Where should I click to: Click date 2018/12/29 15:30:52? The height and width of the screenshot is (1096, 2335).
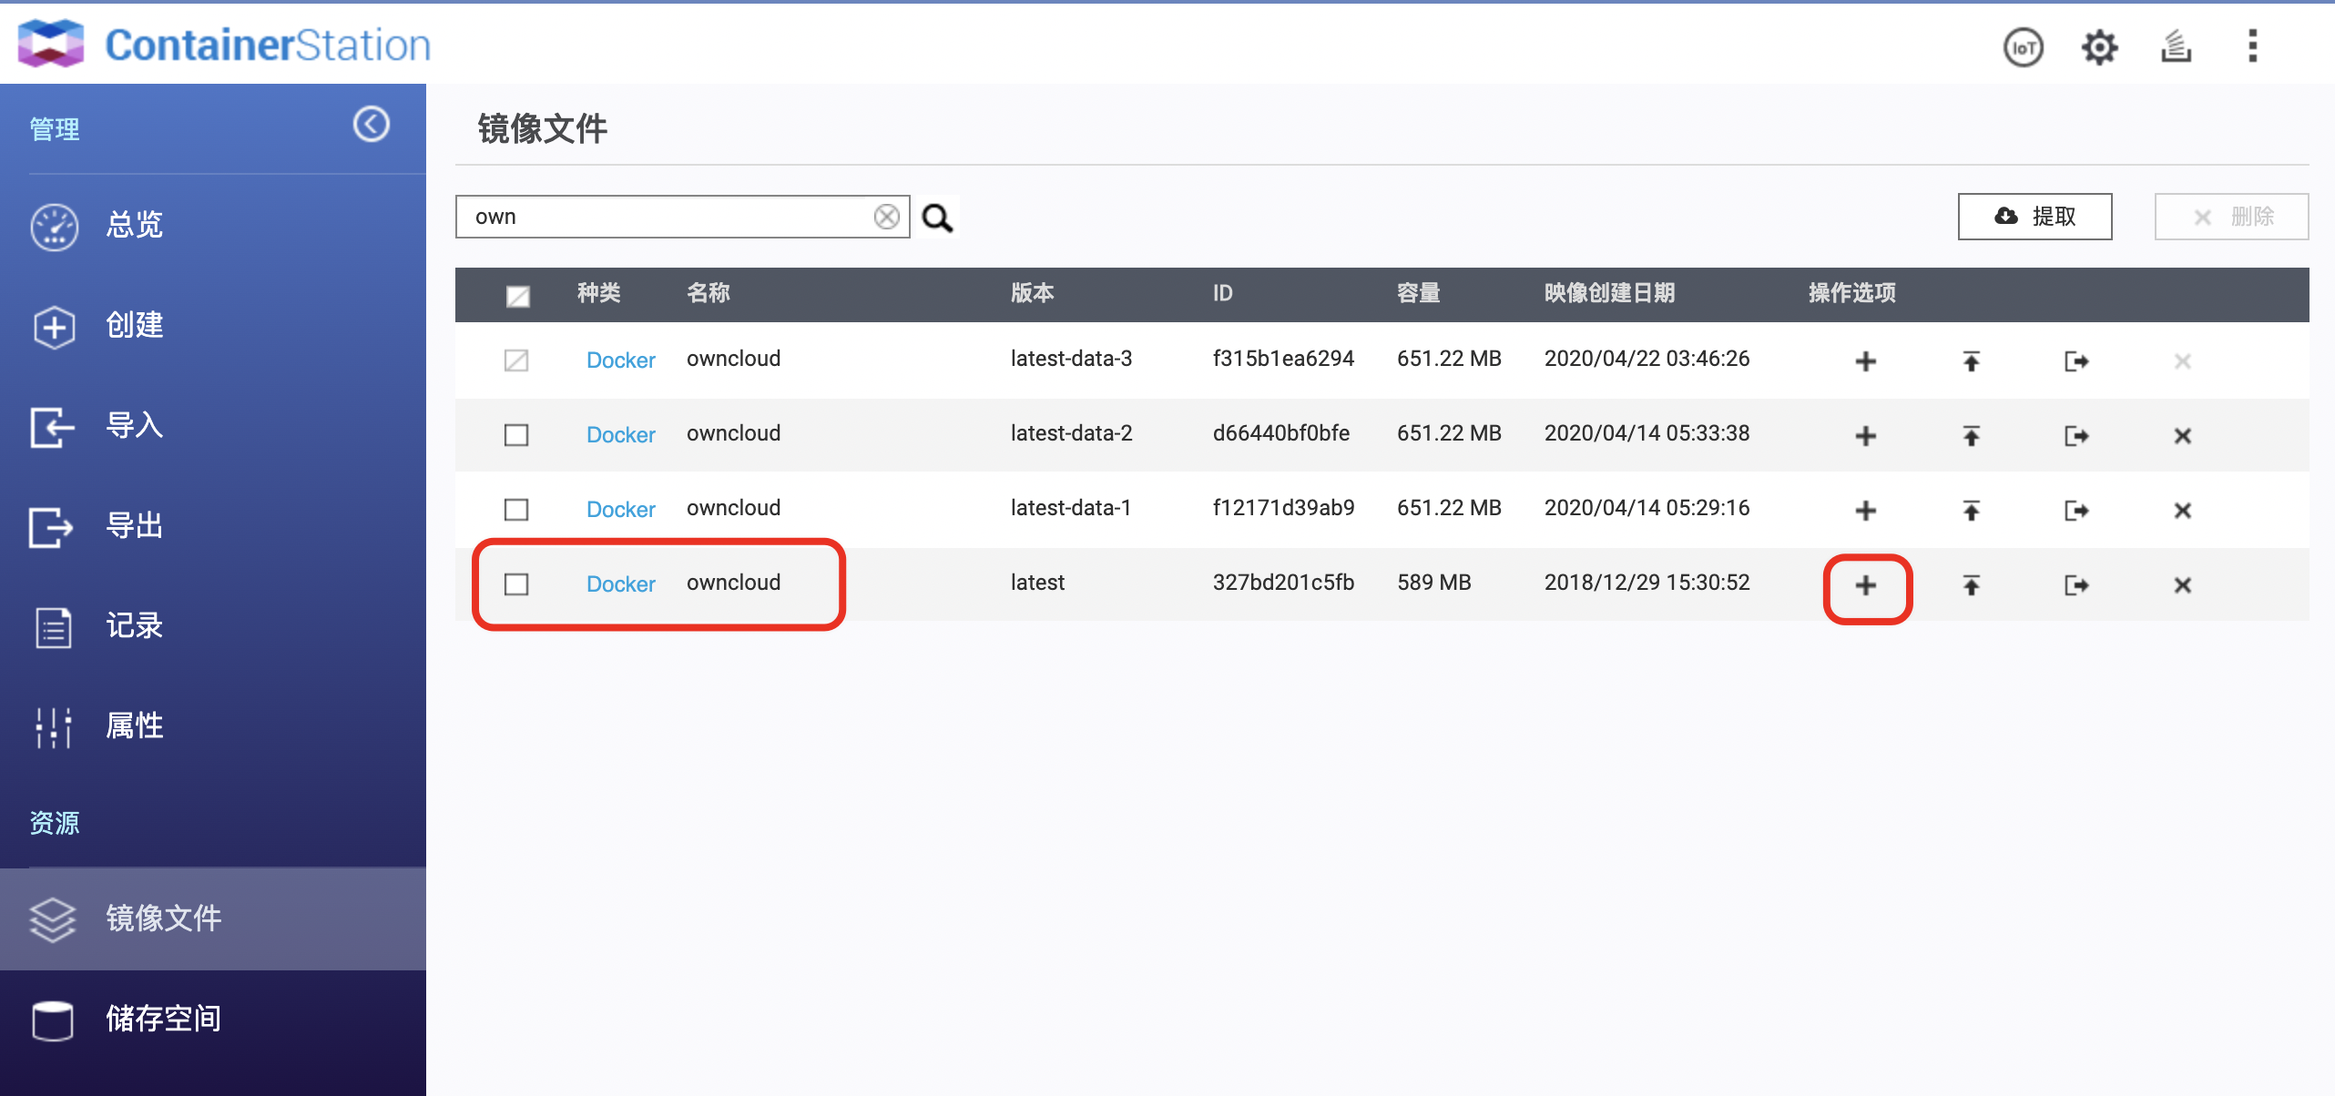(1647, 583)
